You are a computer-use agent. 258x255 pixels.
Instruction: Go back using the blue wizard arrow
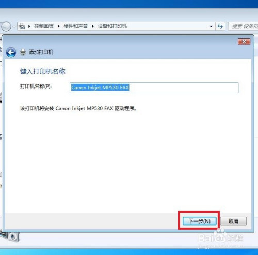[11, 52]
